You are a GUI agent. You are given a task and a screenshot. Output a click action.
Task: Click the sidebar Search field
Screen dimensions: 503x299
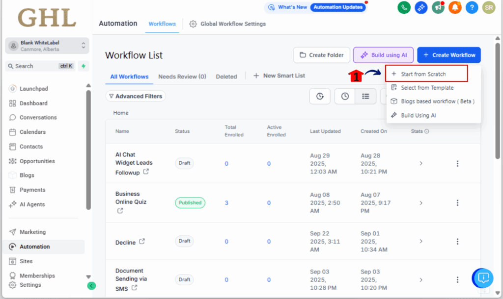pyautogui.click(x=41, y=66)
